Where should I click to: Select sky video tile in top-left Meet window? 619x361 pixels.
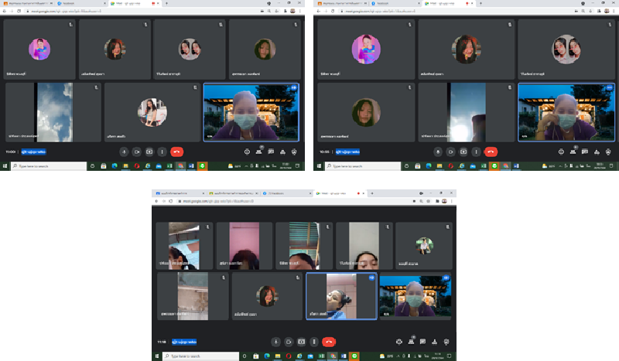point(54,112)
